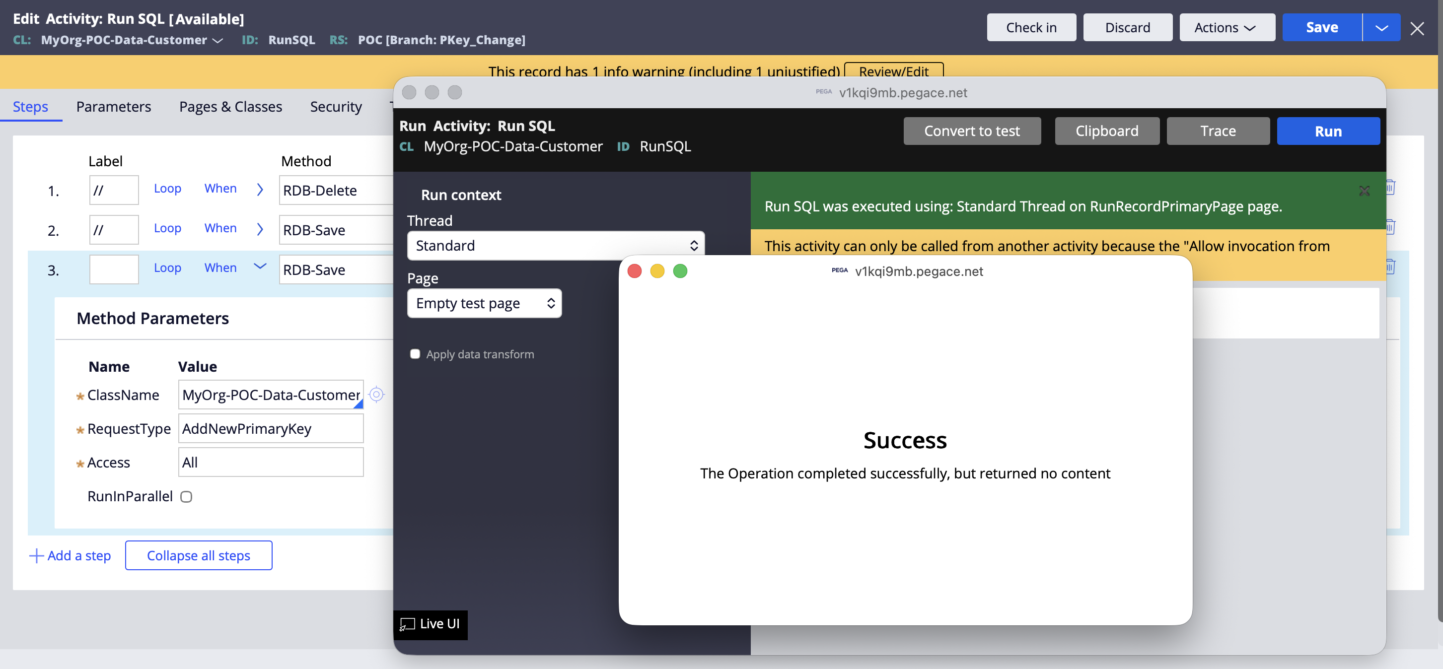The width and height of the screenshot is (1443, 669).
Task: Open the Pages & Classes tab
Action: coord(230,106)
